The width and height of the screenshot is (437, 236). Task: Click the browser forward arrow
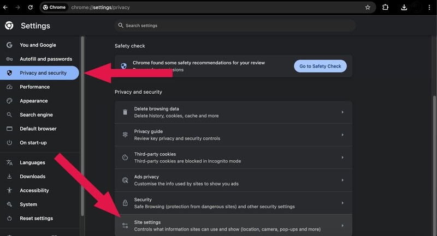[x=18, y=7]
